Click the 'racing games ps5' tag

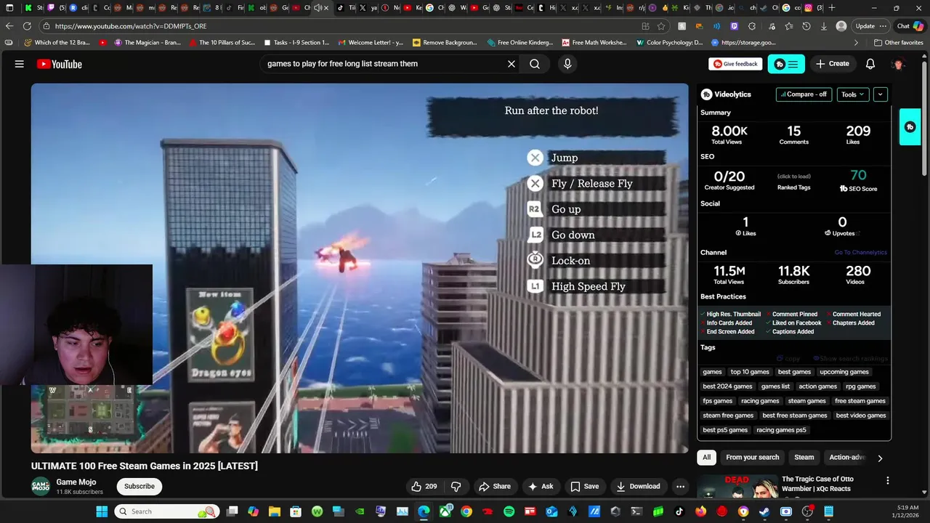[781, 430]
